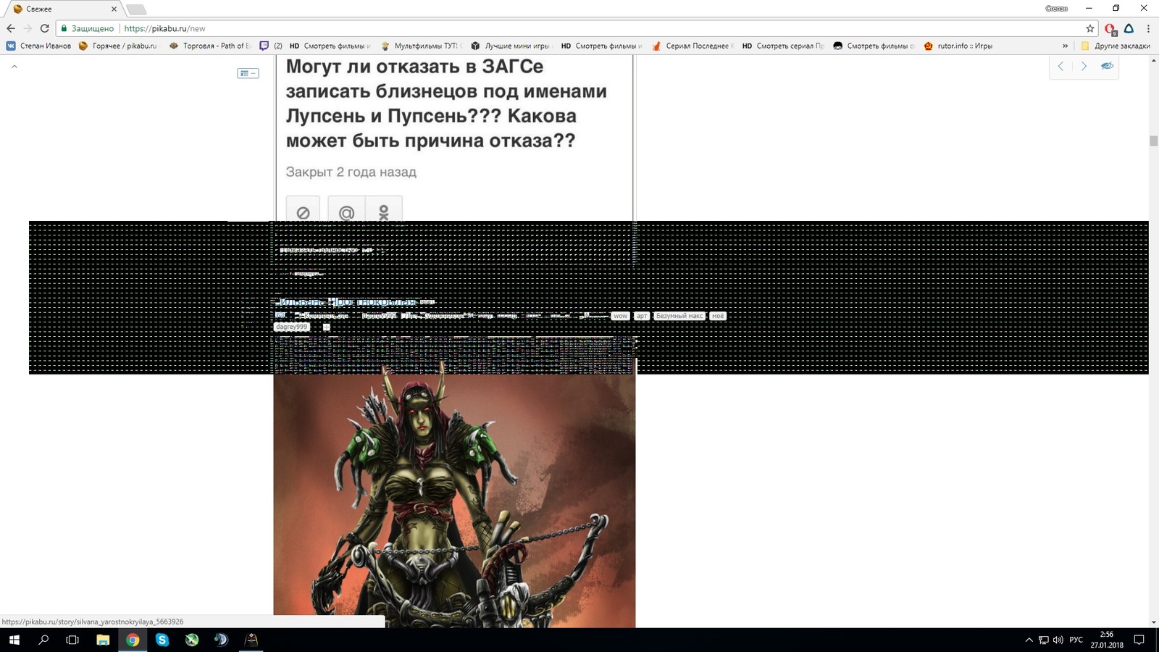
Task: Click the blue triangle extension icon
Action: pos(1129,28)
